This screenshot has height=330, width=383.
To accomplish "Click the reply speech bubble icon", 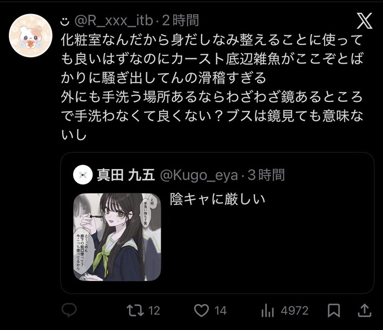I will pyautogui.click(x=69, y=310).
